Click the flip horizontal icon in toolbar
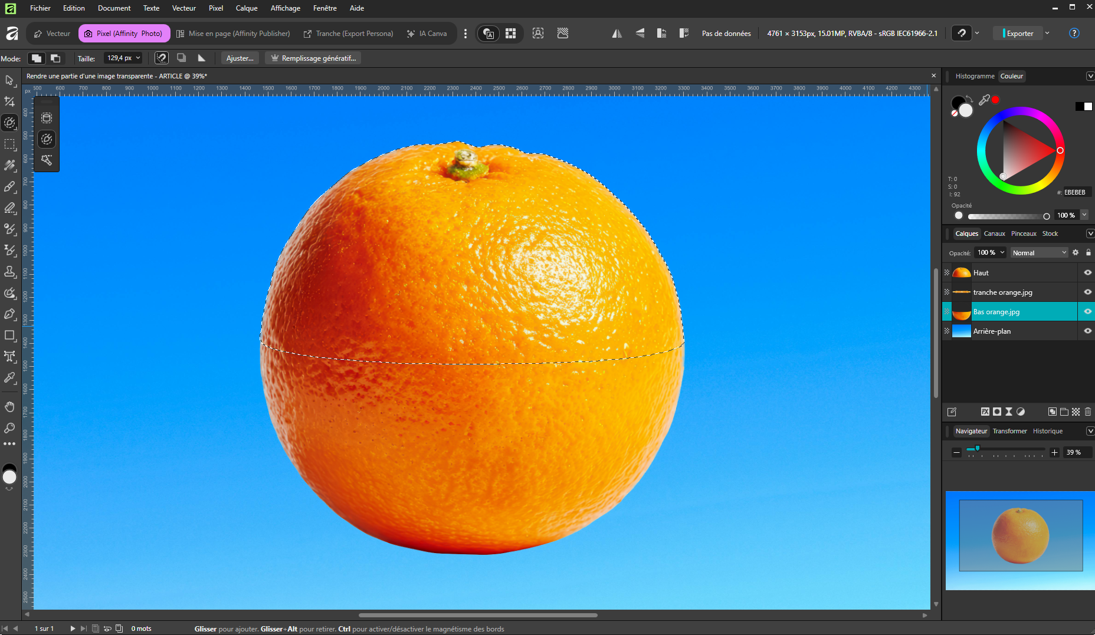The image size is (1095, 635). click(617, 34)
